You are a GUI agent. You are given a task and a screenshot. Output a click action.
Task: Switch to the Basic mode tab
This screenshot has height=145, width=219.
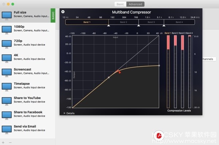[120, 4]
